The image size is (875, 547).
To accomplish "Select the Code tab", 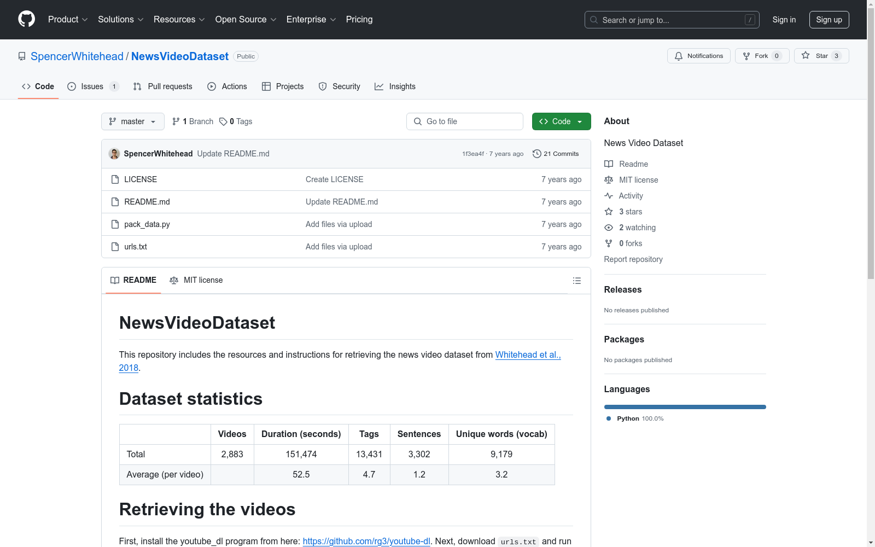I will click(38, 86).
